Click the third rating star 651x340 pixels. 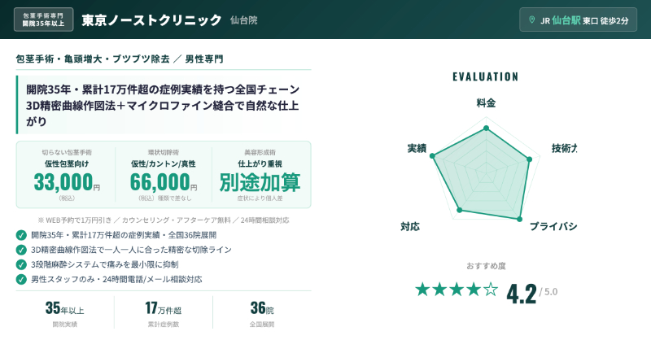pyautogui.click(x=457, y=289)
